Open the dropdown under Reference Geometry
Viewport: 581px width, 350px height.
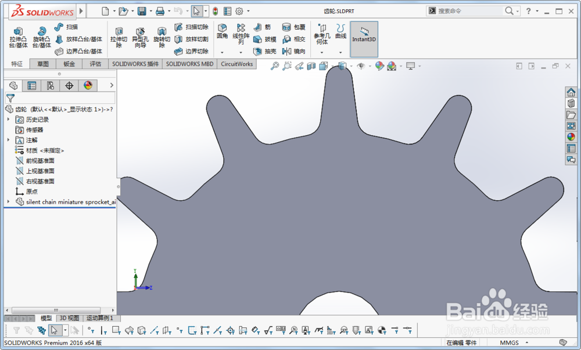(322, 53)
